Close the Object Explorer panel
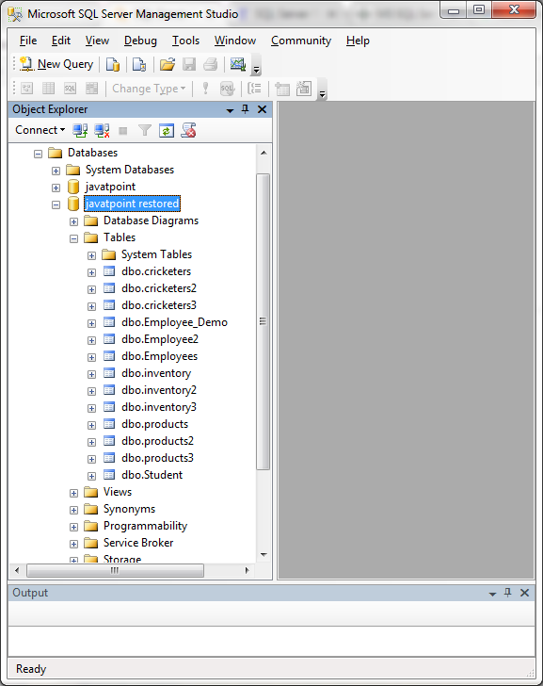The width and height of the screenshot is (543, 686). 263,109
